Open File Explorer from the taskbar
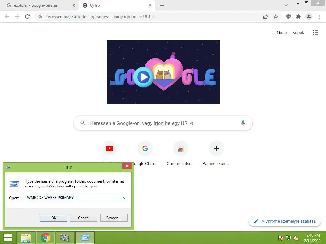 25,238
